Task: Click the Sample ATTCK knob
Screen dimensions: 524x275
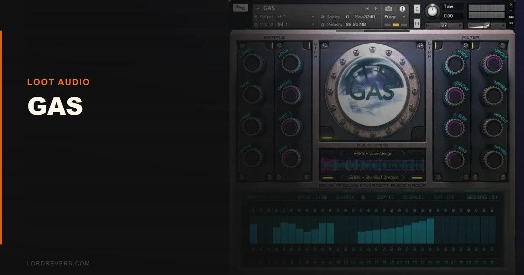Action: coord(291,63)
